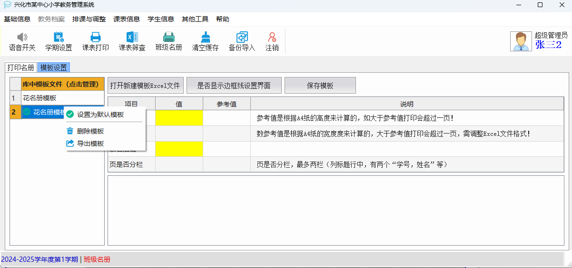Open the 排课与调整 menu

[x=89, y=19]
